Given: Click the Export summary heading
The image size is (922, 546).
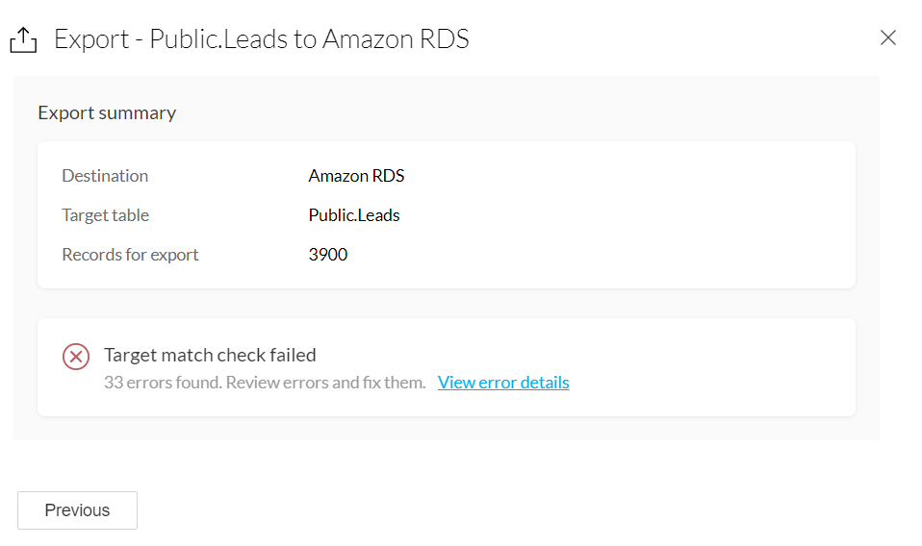Looking at the screenshot, I should [x=107, y=112].
